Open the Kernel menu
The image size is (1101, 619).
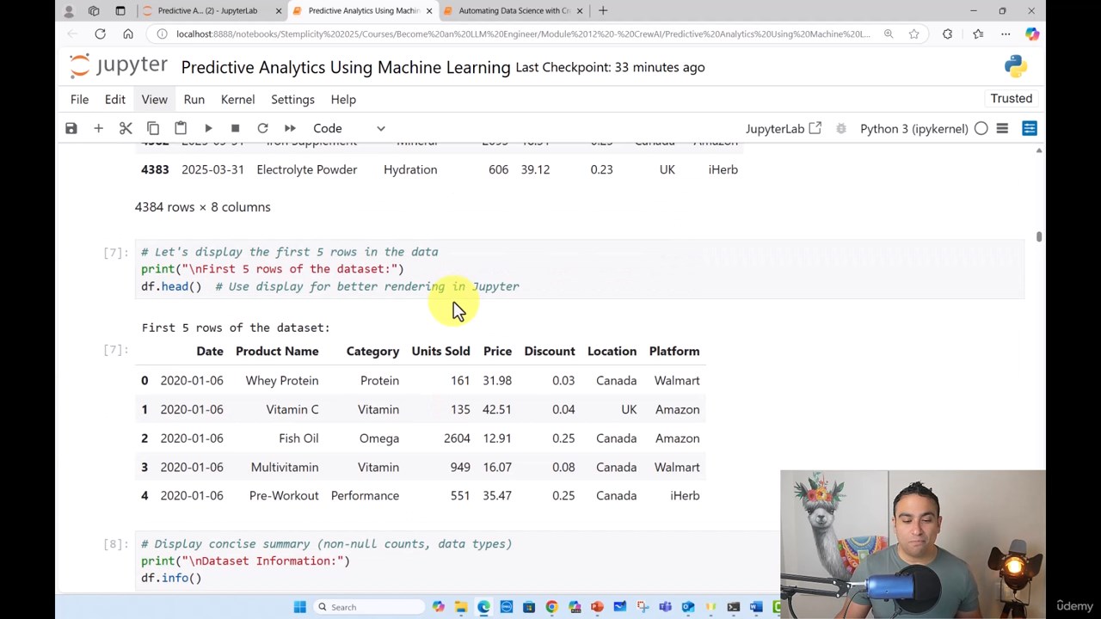237,99
